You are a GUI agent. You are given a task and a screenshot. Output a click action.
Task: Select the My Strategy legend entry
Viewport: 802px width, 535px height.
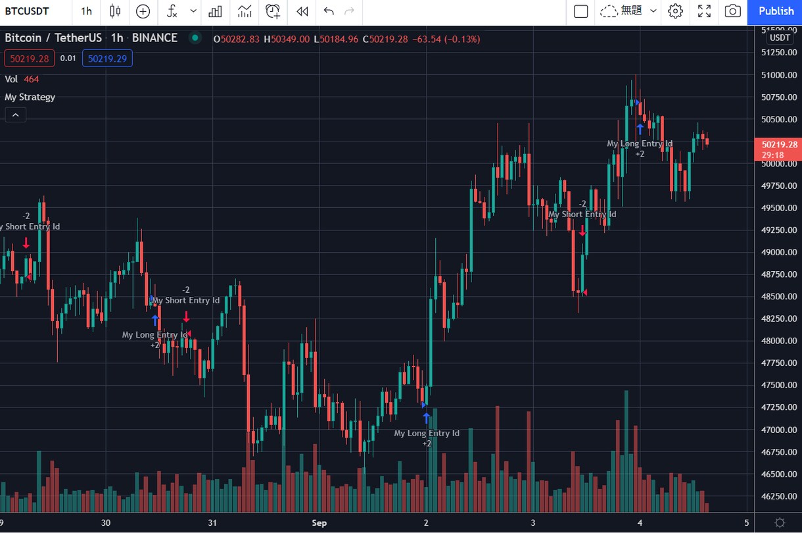point(30,97)
